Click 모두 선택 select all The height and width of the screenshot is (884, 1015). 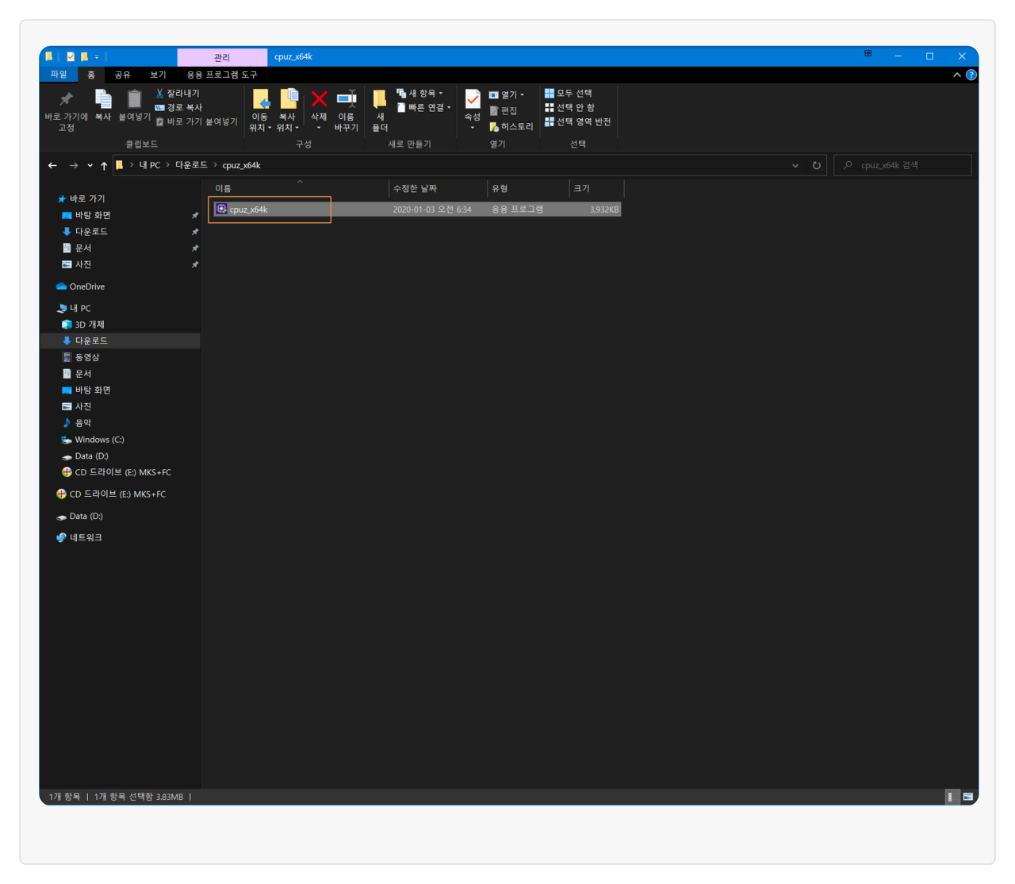click(x=568, y=94)
